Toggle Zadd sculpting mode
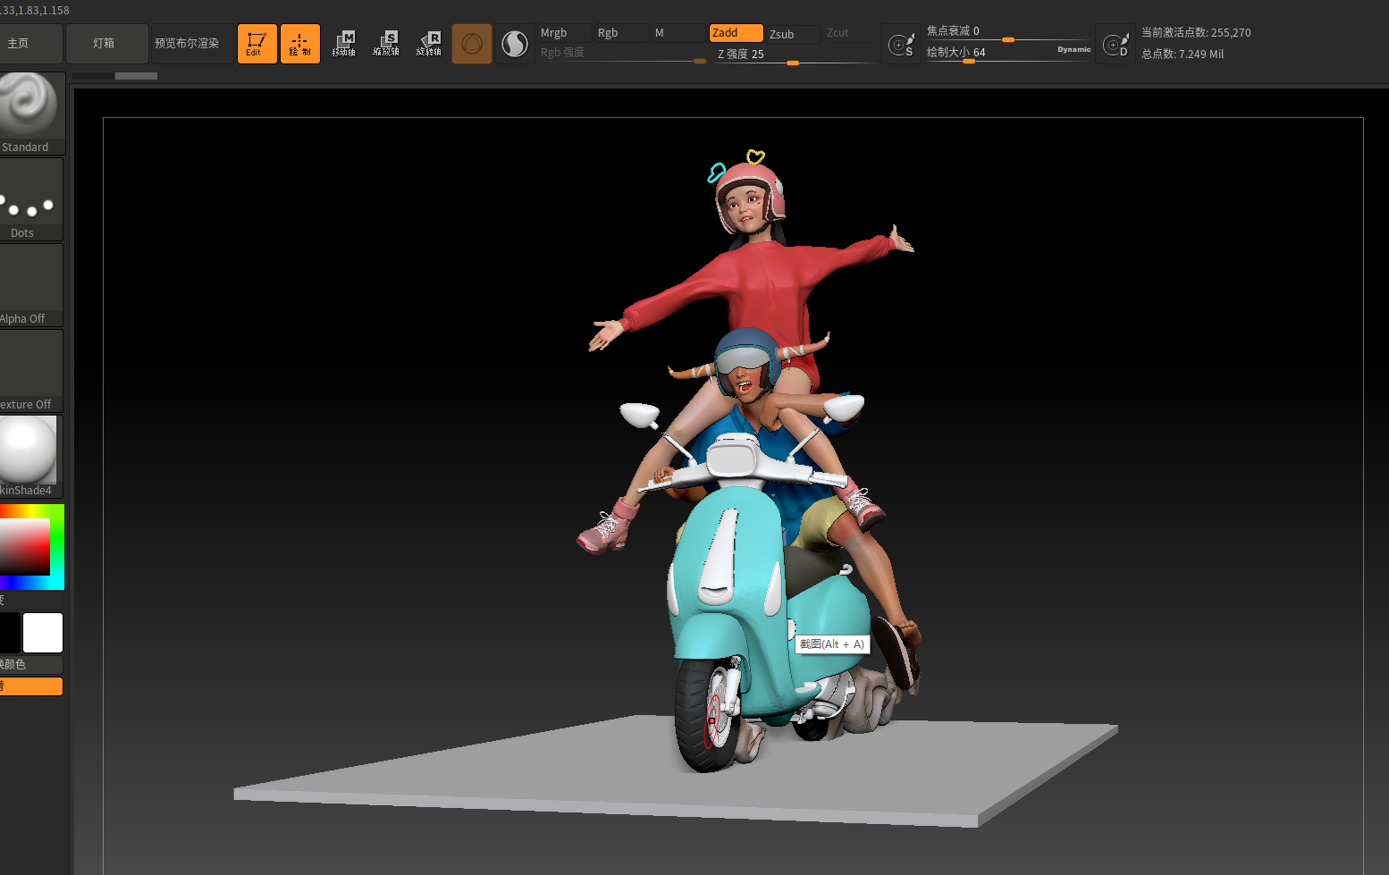The width and height of the screenshot is (1389, 875). pos(736,33)
